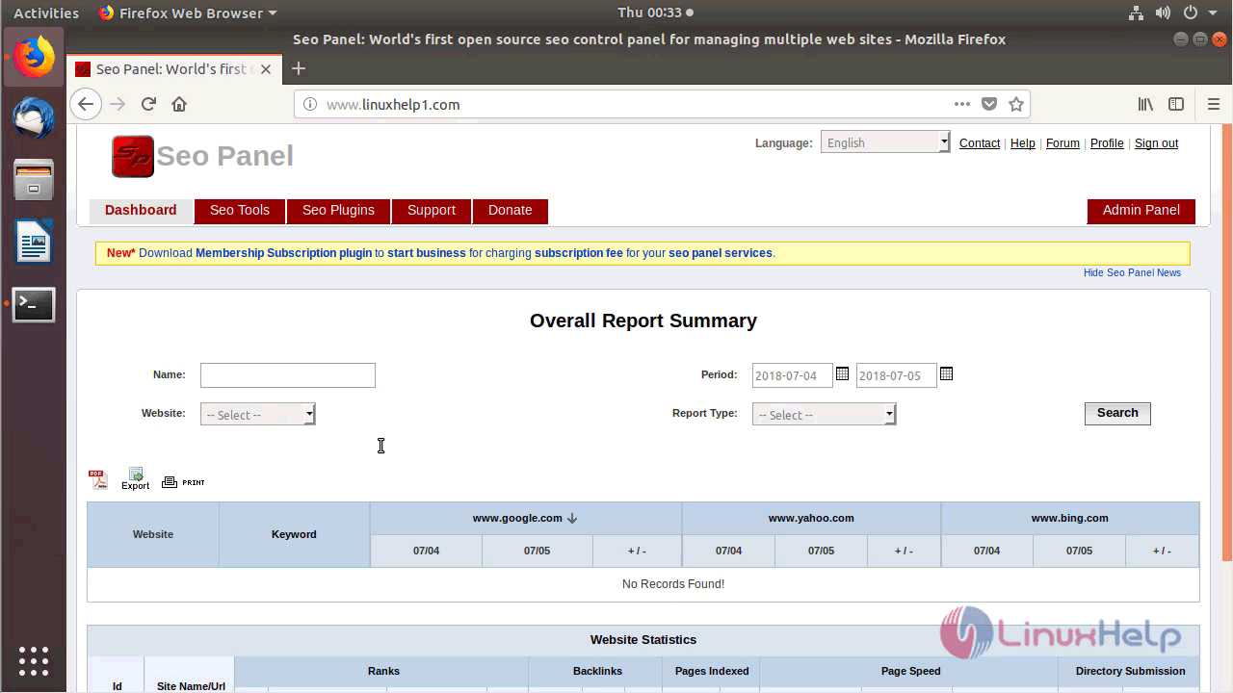1233x693 pixels.
Task: Follow the Contact link
Action: point(980,143)
